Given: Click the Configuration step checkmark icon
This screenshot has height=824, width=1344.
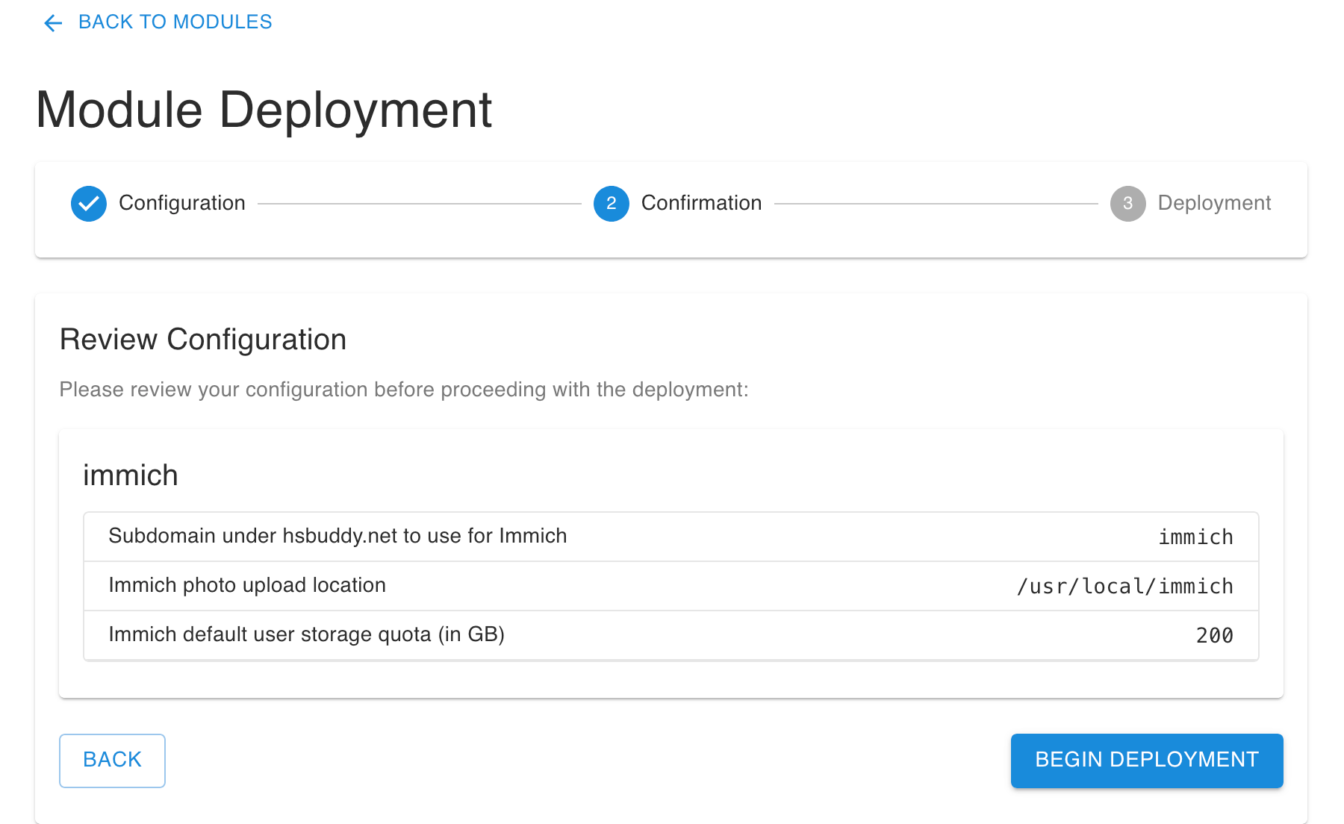Looking at the screenshot, I should point(89,204).
